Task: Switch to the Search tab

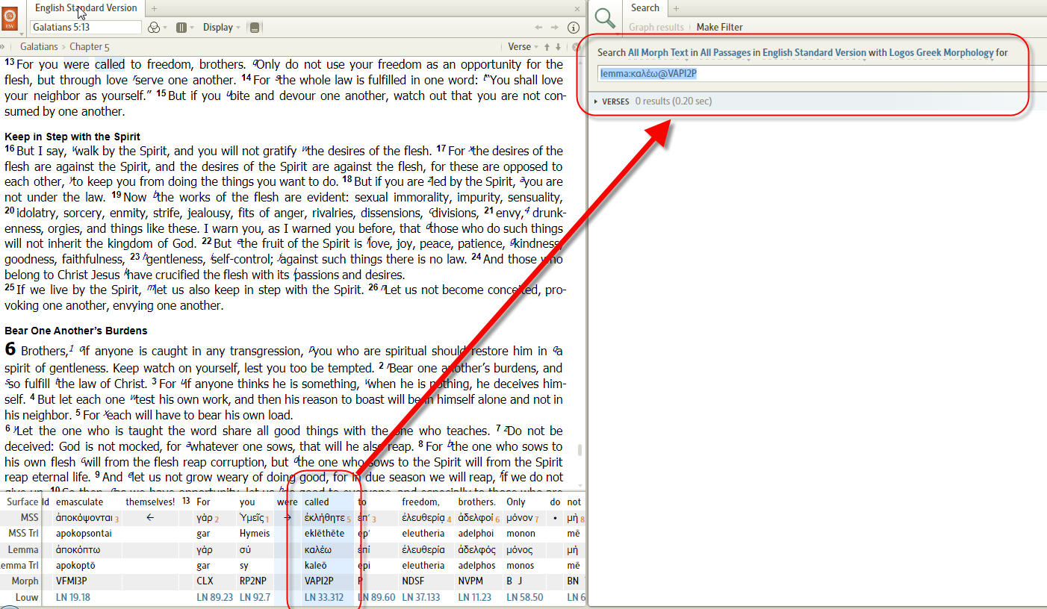Action: pyautogui.click(x=645, y=8)
